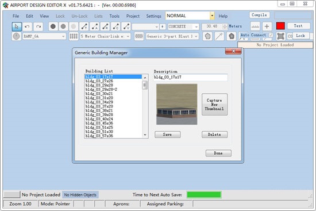
Task: Open the CONCRETE surface dropdown
Action: pos(183,26)
